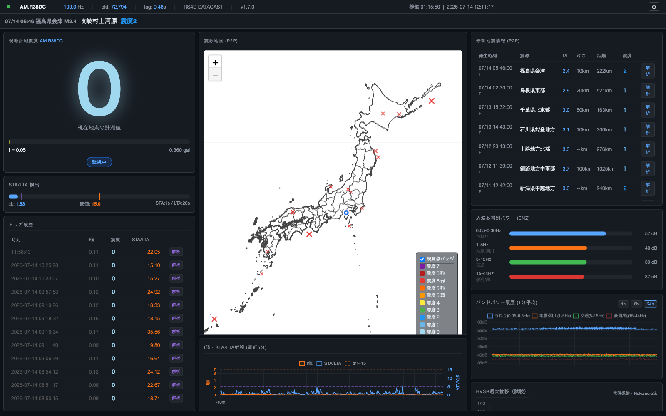Click the 0.05-0.30Hz power bar
The height and width of the screenshot is (416, 666).
(x=571, y=233)
